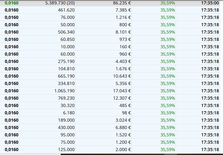Viewport: 223px width, 155px height.
Task: Select the row with volume 60.850
Action: 110,39
